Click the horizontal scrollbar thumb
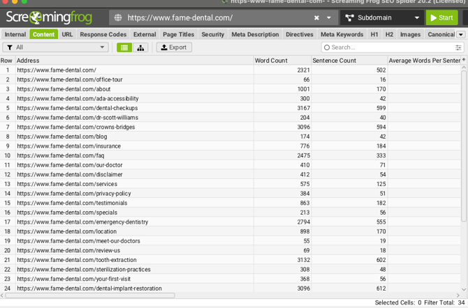468x308 pixels. pyautogui.click(x=90, y=295)
